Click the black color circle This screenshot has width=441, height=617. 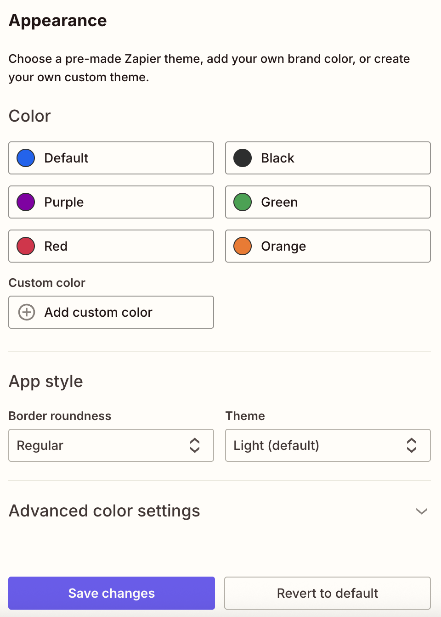[x=243, y=158]
